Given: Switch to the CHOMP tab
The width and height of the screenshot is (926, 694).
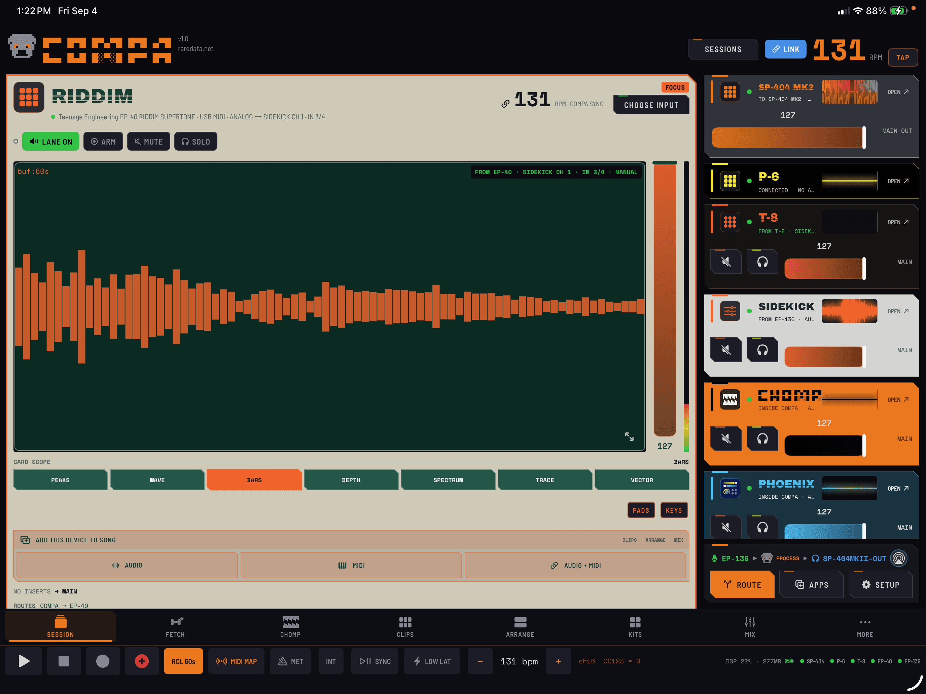Looking at the screenshot, I should (x=290, y=627).
